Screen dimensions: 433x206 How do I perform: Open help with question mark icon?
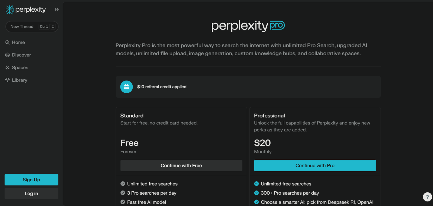pyautogui.click(x=427, y=197)
